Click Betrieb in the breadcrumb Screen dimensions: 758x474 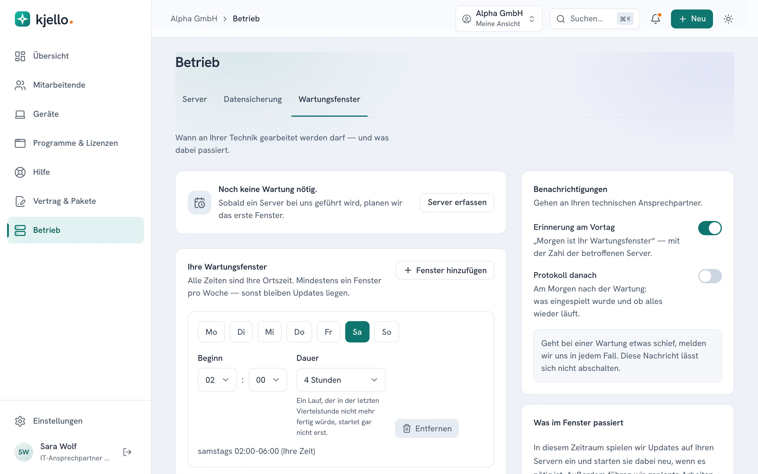(246, 19)
